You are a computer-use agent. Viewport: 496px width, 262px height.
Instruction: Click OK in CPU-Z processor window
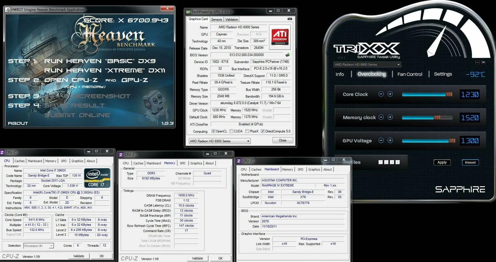(x=102, y=256)
